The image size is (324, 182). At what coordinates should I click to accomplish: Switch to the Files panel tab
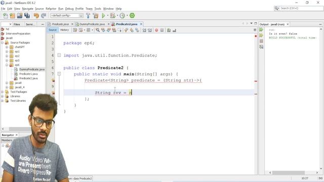17,24
